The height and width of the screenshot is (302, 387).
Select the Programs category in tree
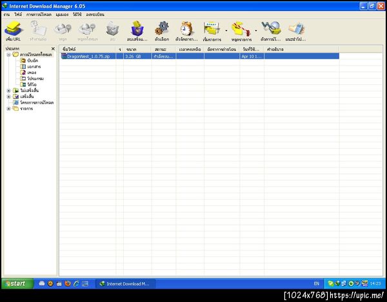tap(32, 79)
